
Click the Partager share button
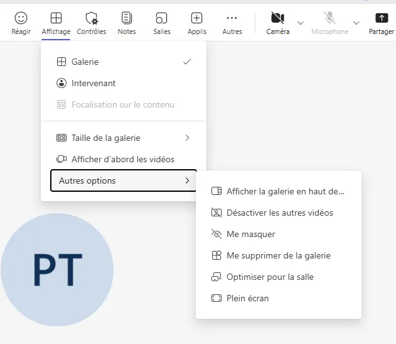click(382, 23)
